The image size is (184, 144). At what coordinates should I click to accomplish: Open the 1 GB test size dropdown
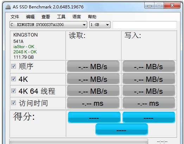(x=100, y=25)
